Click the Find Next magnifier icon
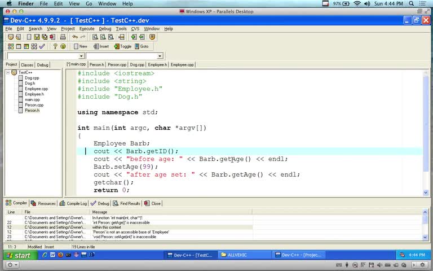The image size is (433, 271). (111, 37)
